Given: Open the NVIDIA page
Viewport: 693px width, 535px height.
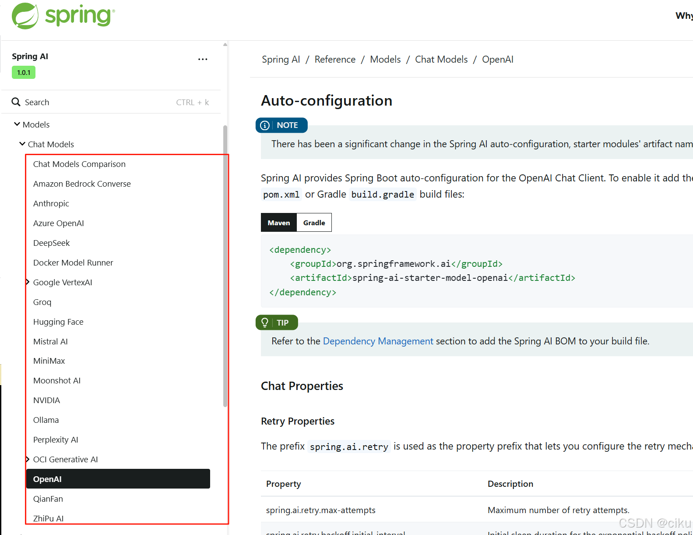Looking at the screenshot, I should [47, 400].
